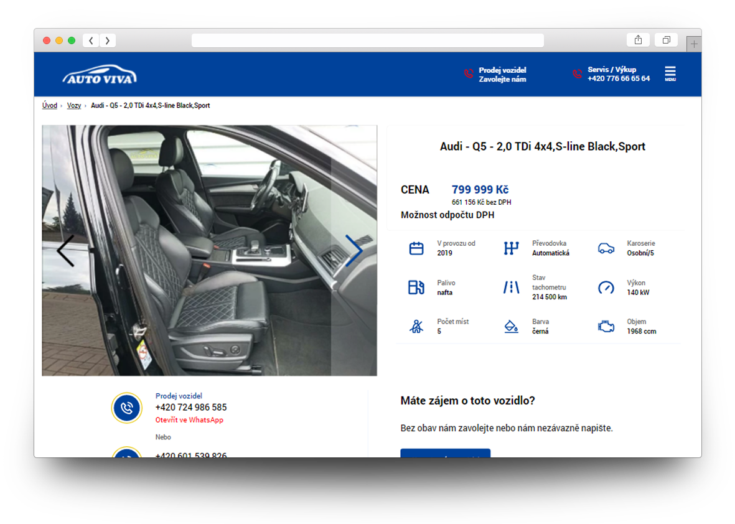Click the phone icon beside Prodej vozidel header
Image resolution: width=735 pixels, height=524 pixels.
[469, 73]
